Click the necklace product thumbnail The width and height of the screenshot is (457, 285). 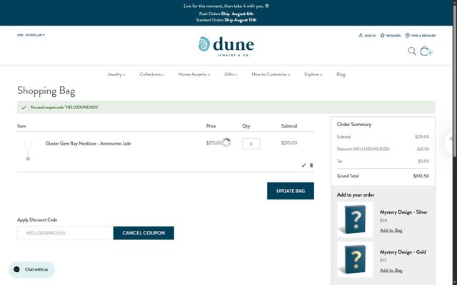click(x=29, y=150)
